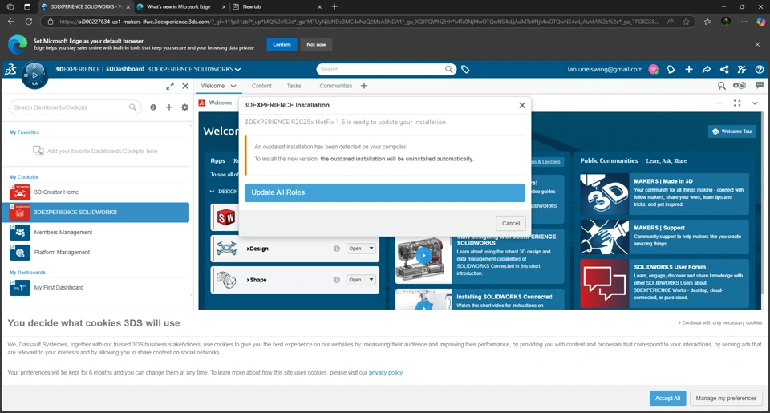This screenshot has height=413, width=770.
Task: Click the 3DS logo in header
Action: click(x=10, y=70)
